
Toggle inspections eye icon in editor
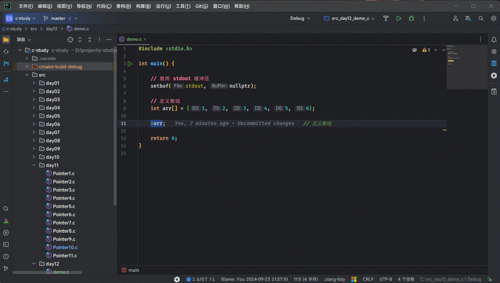(414, 50)
